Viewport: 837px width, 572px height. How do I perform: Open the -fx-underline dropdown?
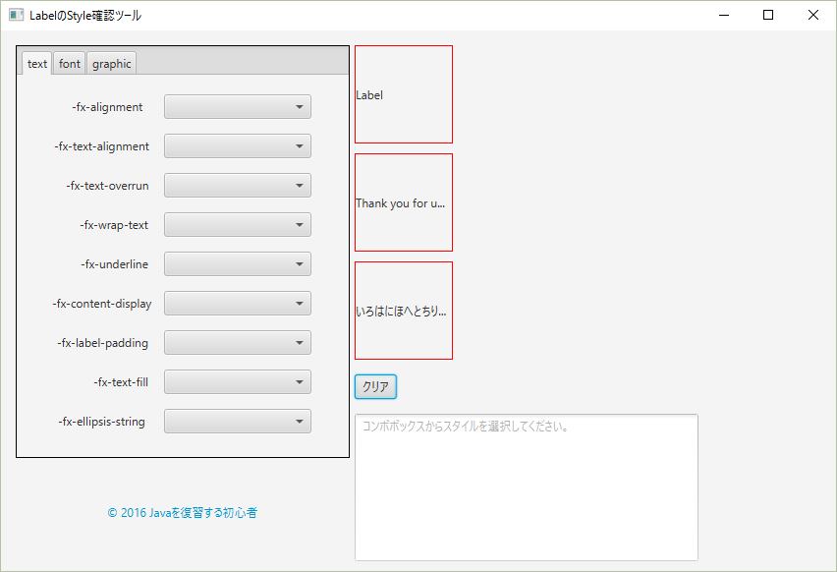[x=237, y=263]
